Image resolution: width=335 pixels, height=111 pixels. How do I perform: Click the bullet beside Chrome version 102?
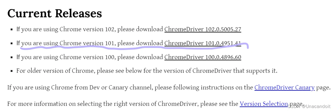[x=12, y=30]
